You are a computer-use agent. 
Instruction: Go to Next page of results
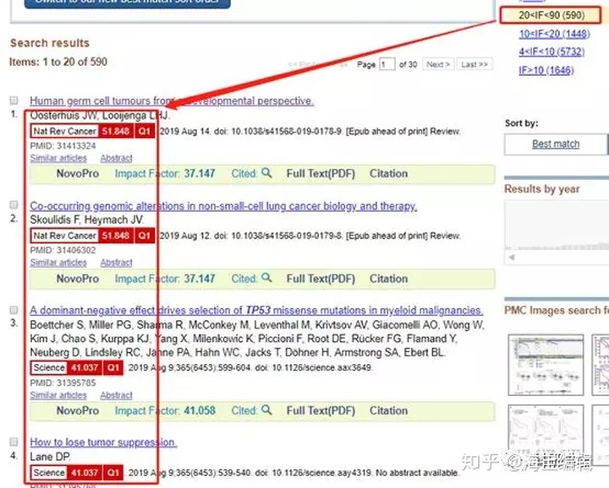pyautogui.click(x=438, y=64)
